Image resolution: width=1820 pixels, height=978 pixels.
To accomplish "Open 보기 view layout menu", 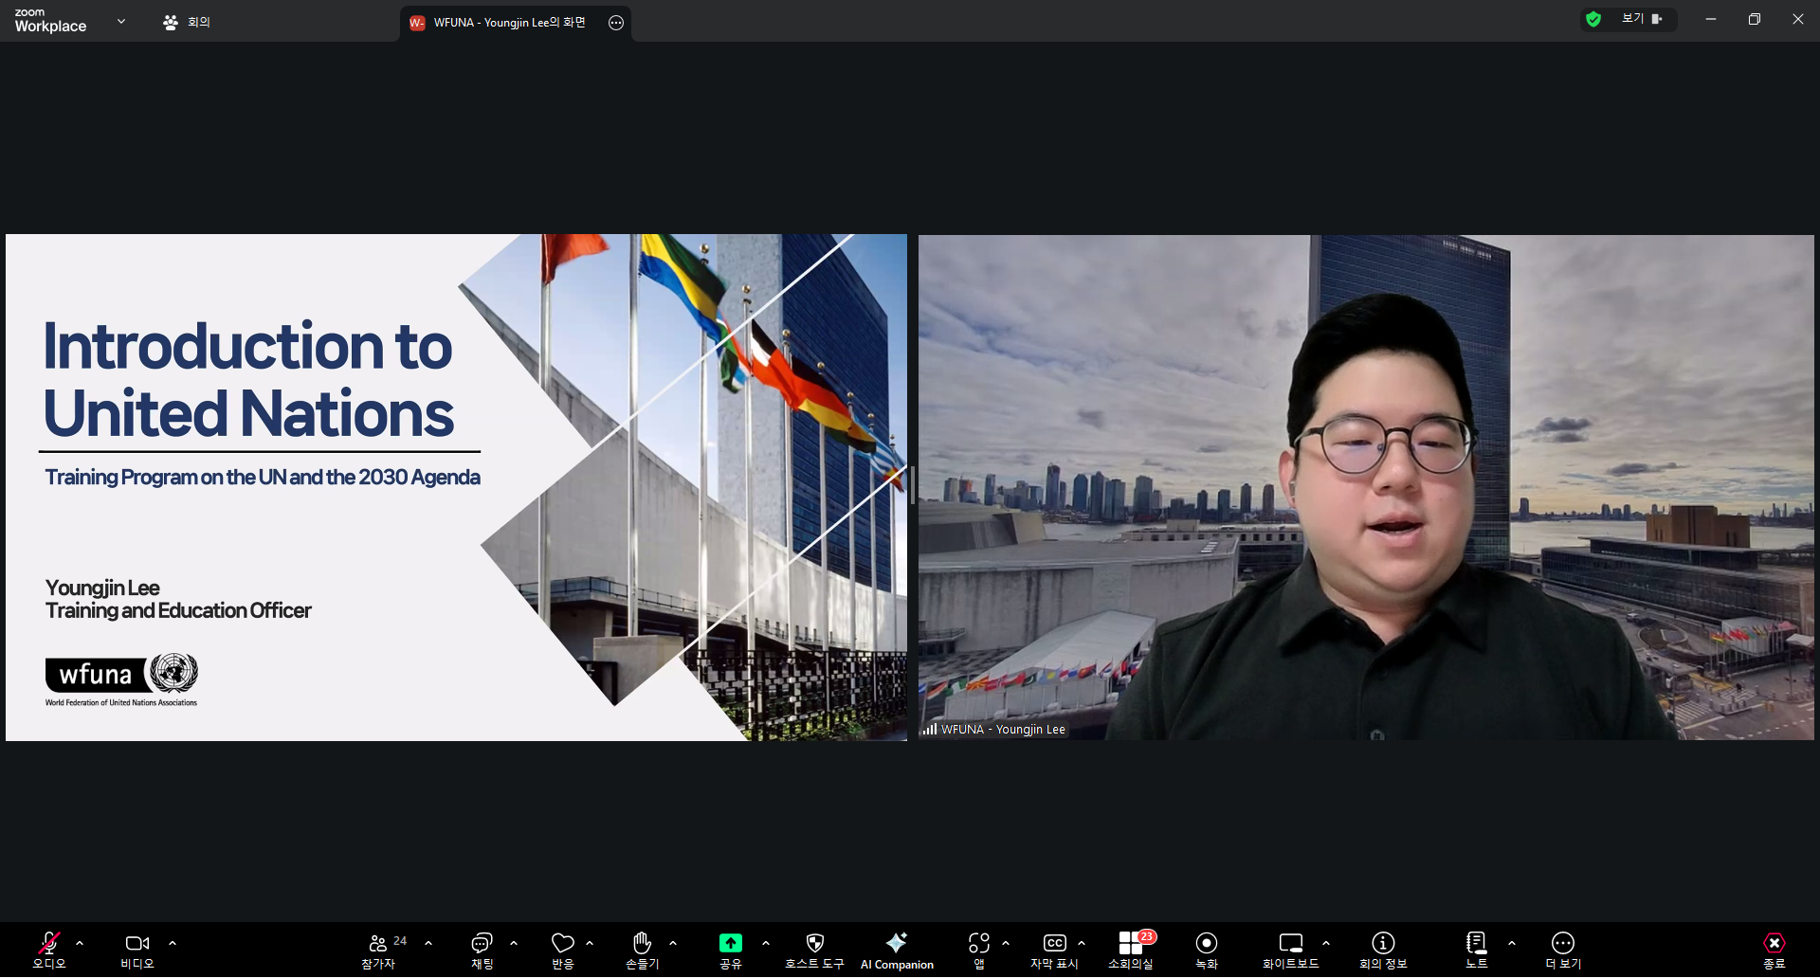I will click(x=1642, y=19).
